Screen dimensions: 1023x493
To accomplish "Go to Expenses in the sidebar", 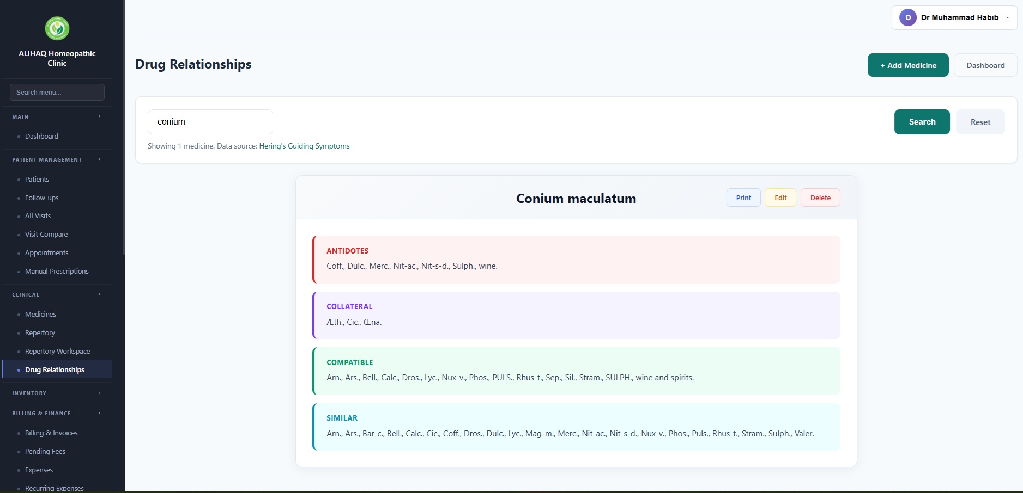I will [57, 470].
